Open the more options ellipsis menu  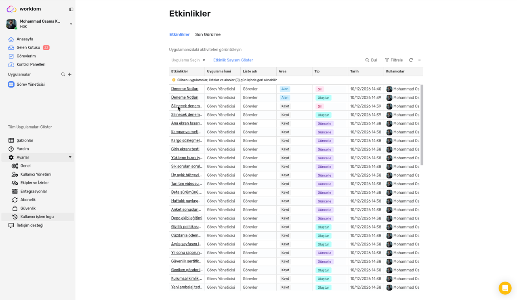pos(420,60)
